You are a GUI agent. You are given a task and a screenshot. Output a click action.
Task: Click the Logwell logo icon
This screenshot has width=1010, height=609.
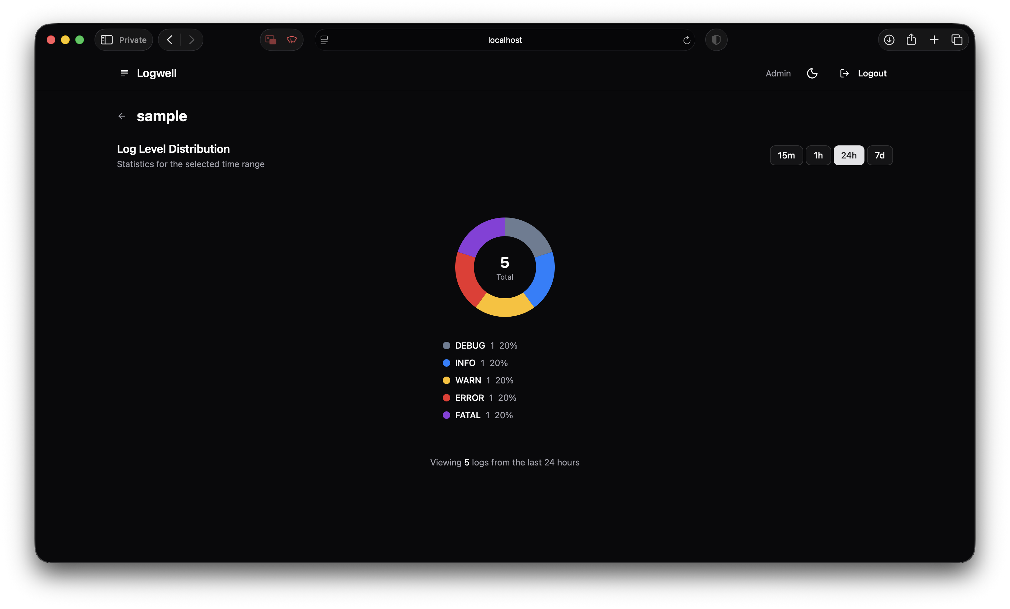(124, 73)
